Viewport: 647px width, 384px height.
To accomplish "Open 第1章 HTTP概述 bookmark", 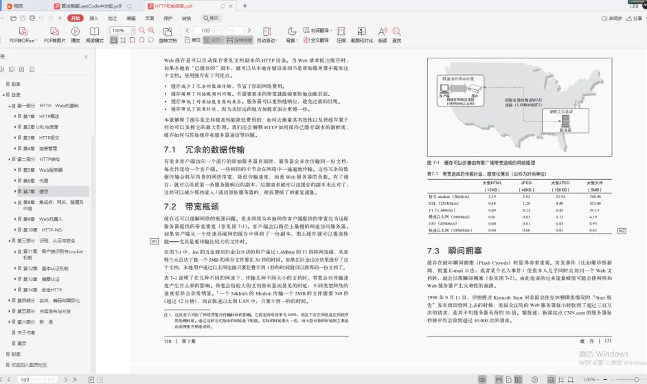I will coord(41,117).
